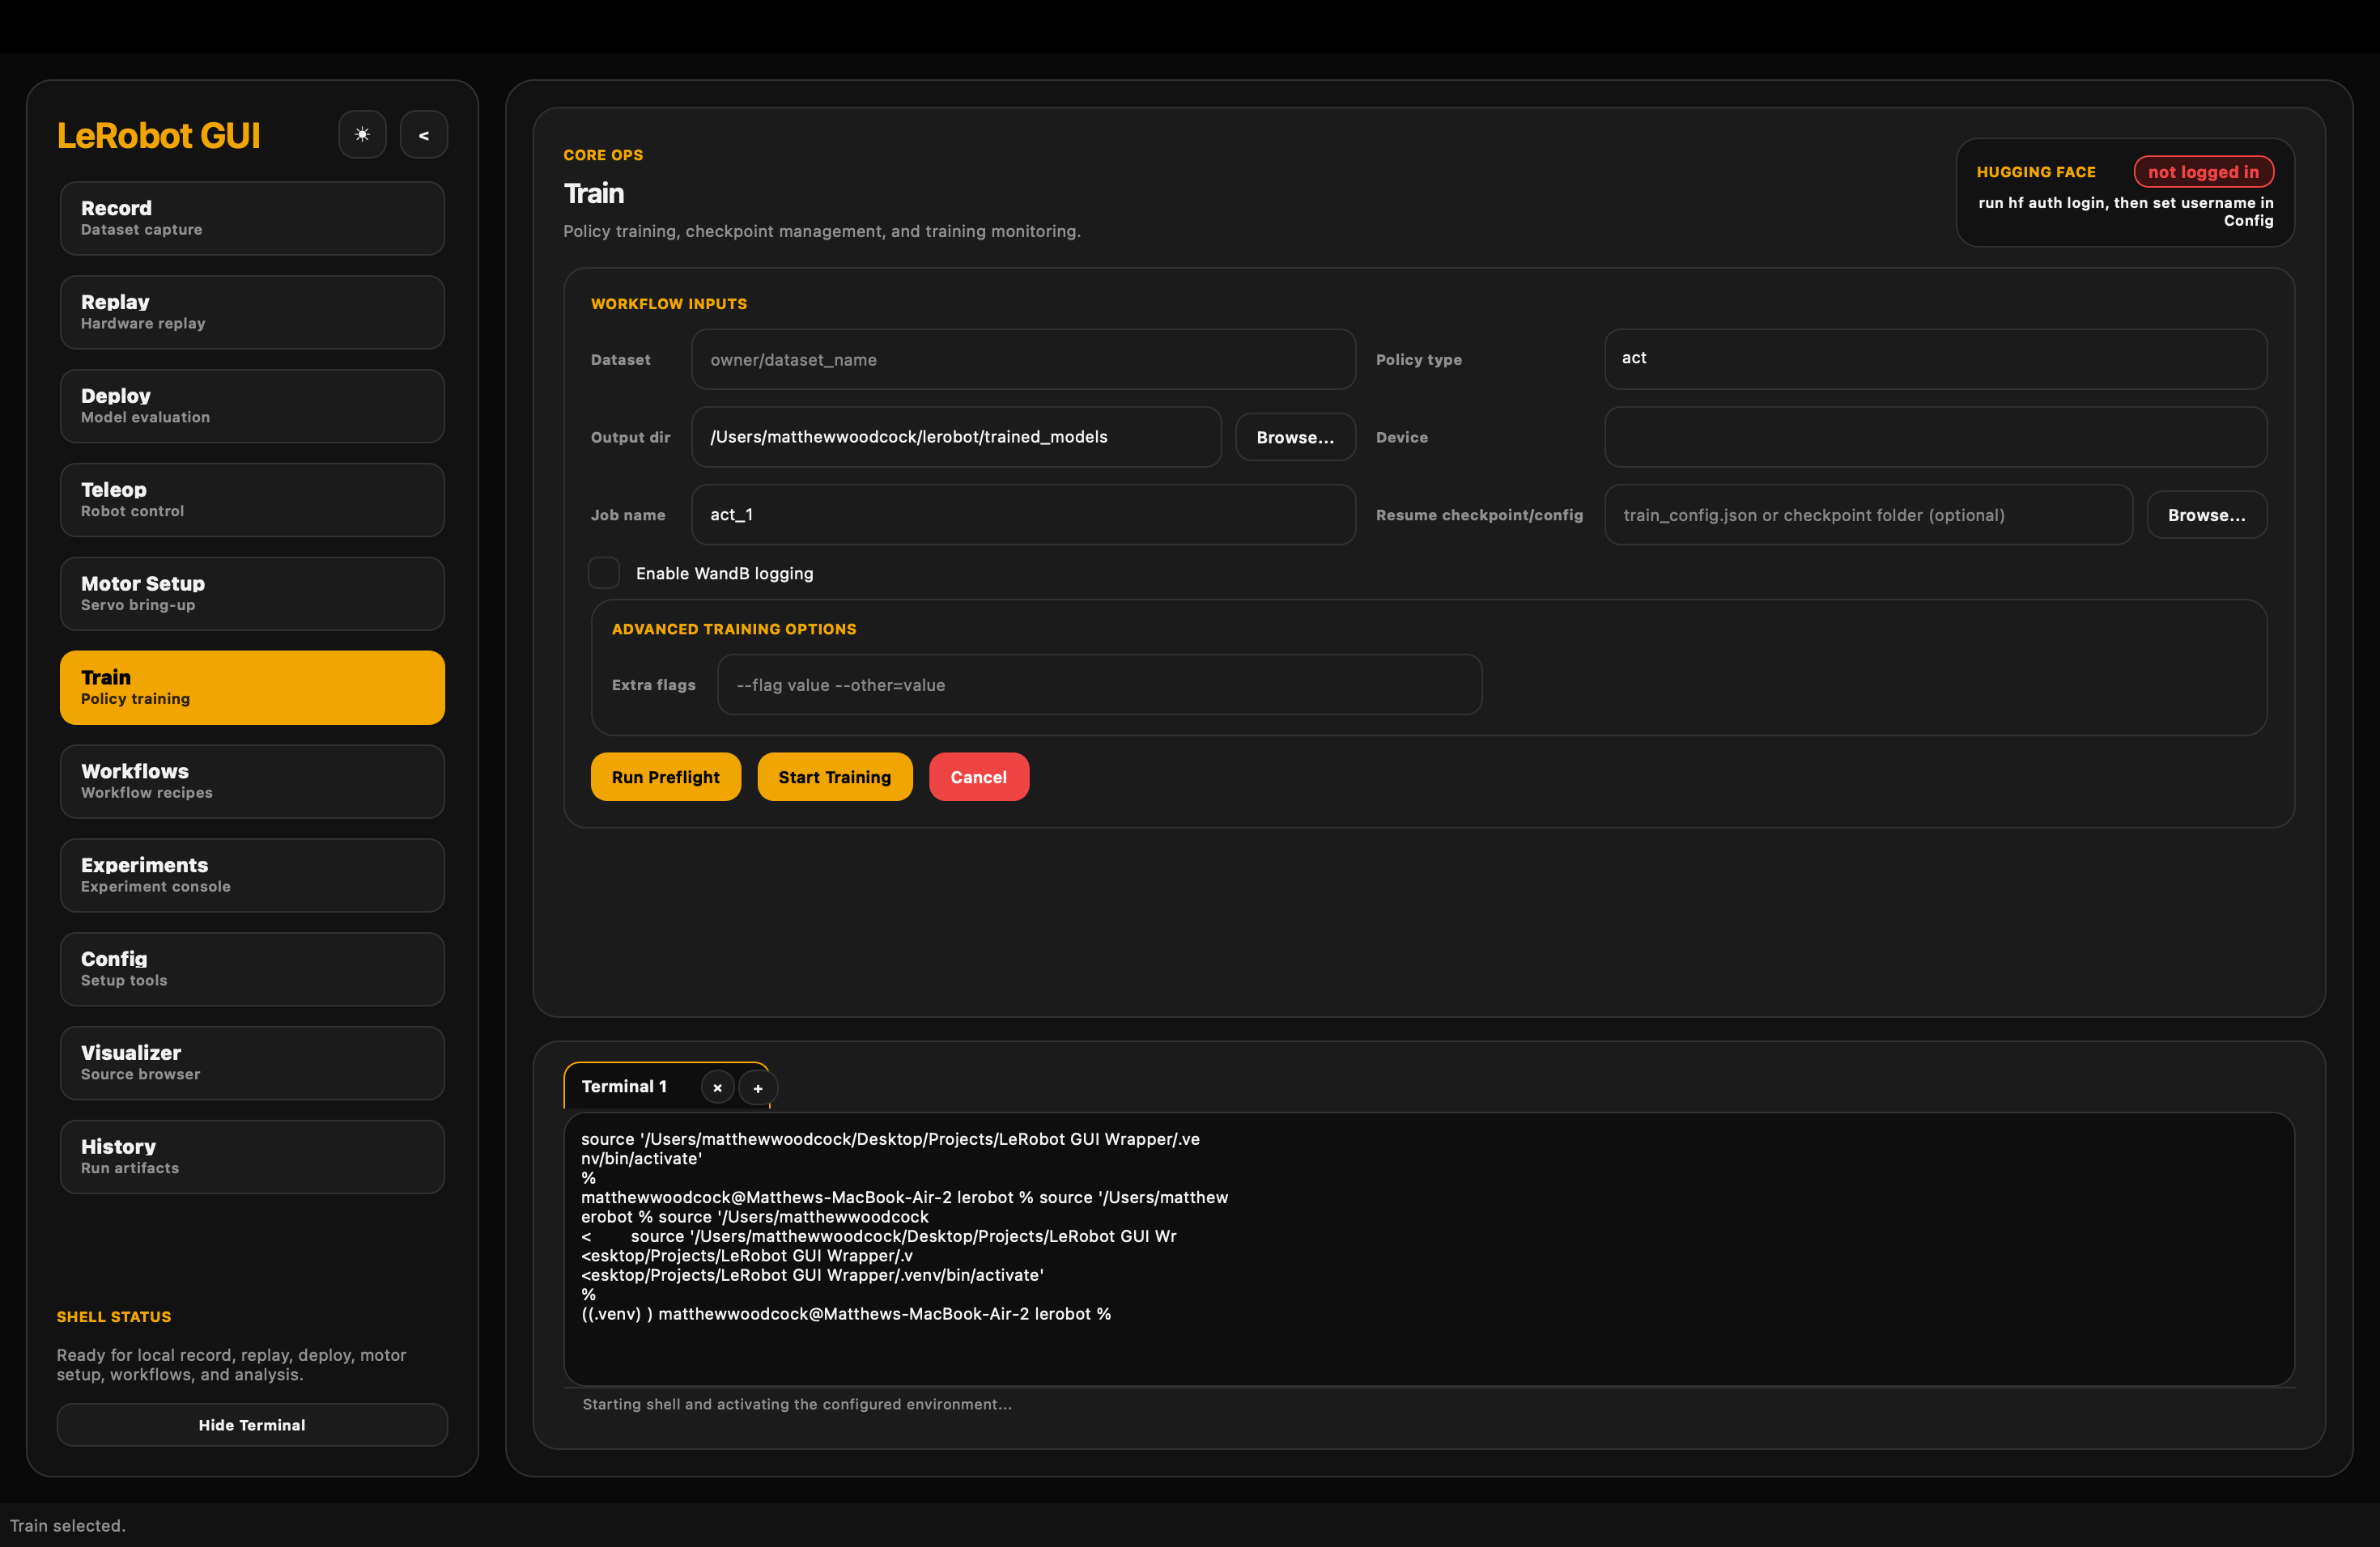Open the Device selector field
The width and height of the screenshot is (2380, 1547).
click(1935, 437)
